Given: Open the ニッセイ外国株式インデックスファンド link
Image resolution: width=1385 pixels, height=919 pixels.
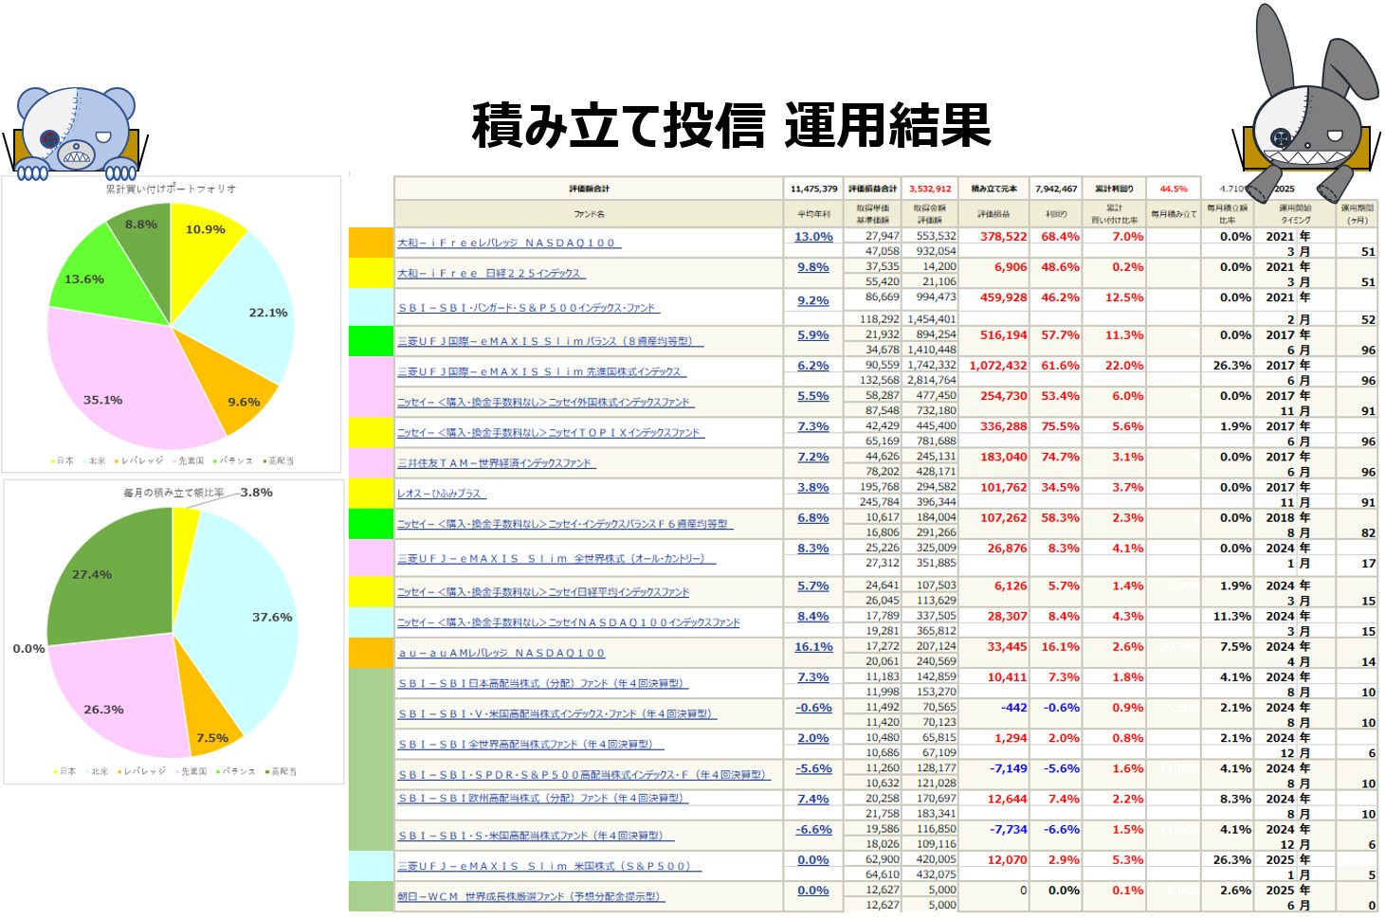Looking at the screenshot, I should click(x=545, y=403).
